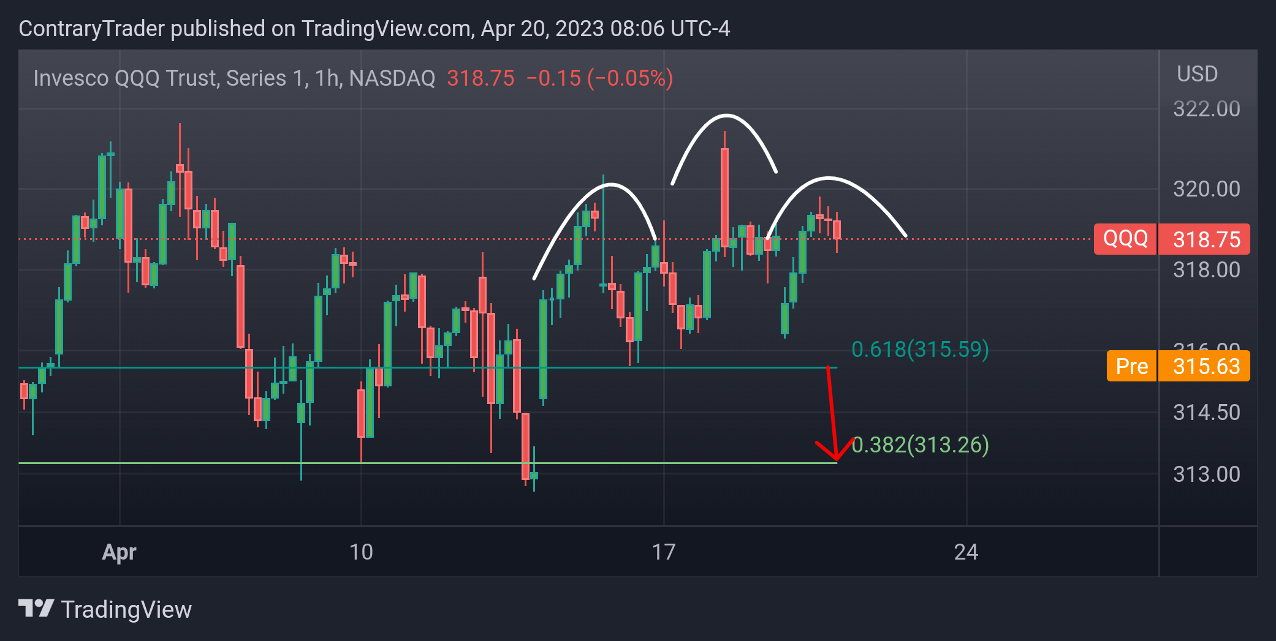Click the orange Pre market label
This screenshot has width=1276, height=641.
(1131, 366)
